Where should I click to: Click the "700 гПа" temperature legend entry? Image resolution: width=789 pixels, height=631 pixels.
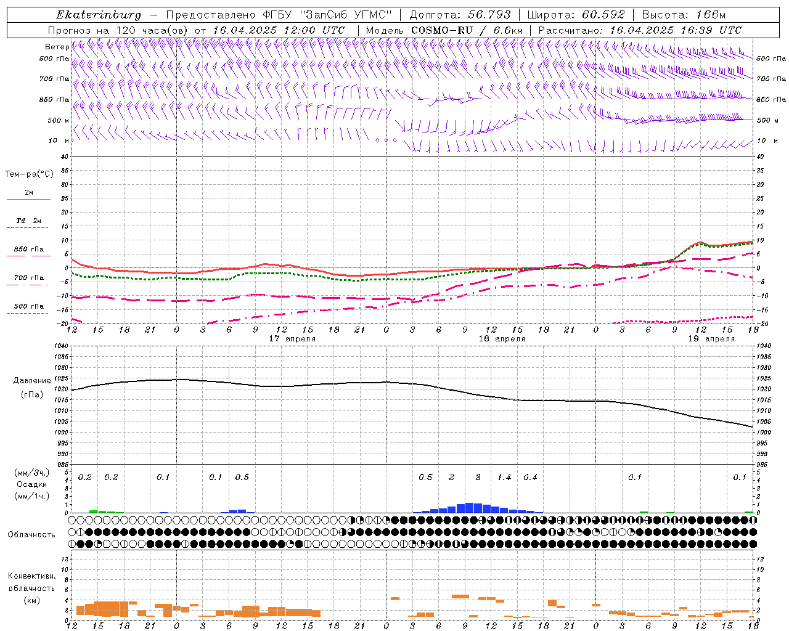tap(28, 278)
